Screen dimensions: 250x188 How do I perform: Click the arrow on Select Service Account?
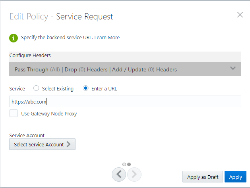tap(69, 144)
